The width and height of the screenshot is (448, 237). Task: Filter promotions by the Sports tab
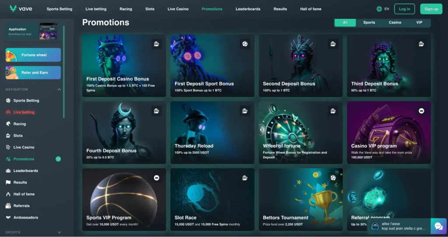click(x=369, y=22)
